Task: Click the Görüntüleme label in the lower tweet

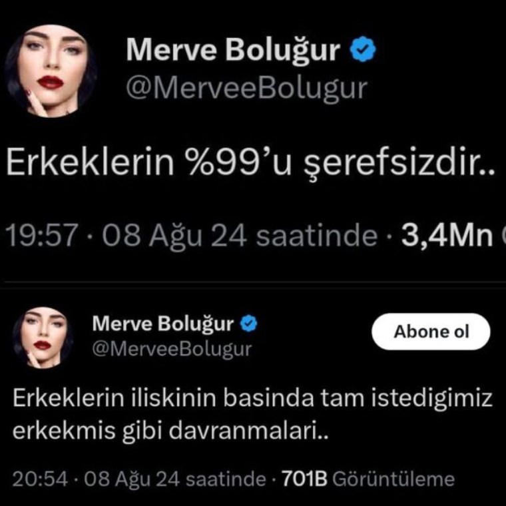Action: (393, 479)
